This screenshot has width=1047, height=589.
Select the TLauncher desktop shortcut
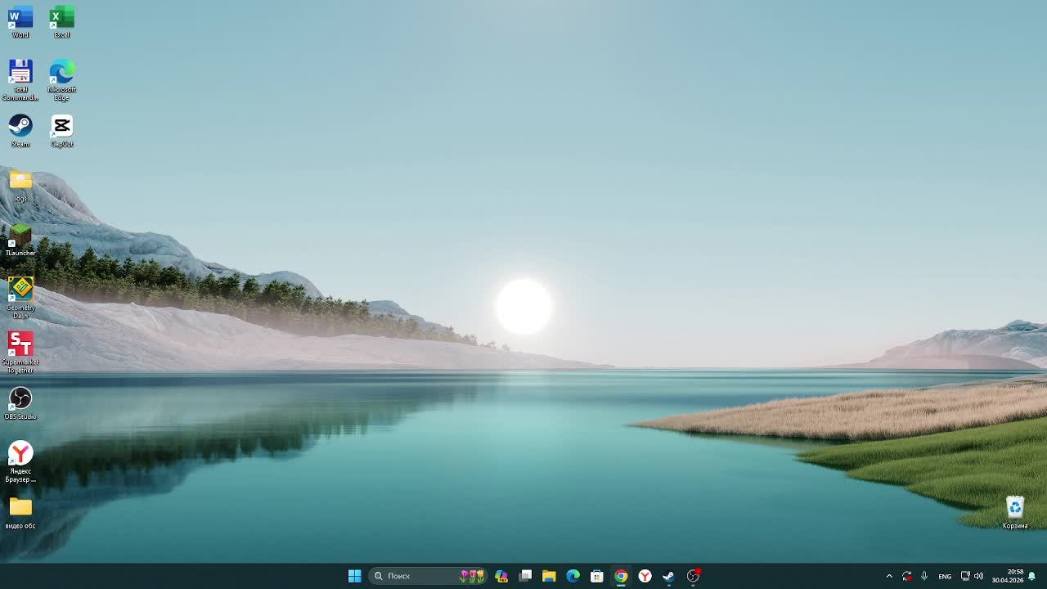(20, 241)
